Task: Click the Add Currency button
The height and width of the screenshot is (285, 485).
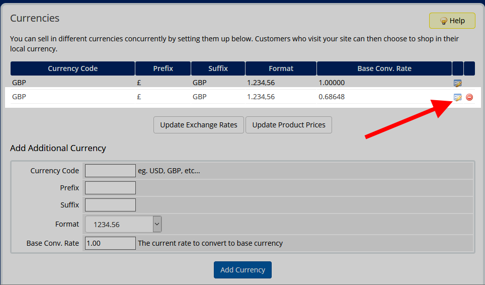Action: point(242,270)
